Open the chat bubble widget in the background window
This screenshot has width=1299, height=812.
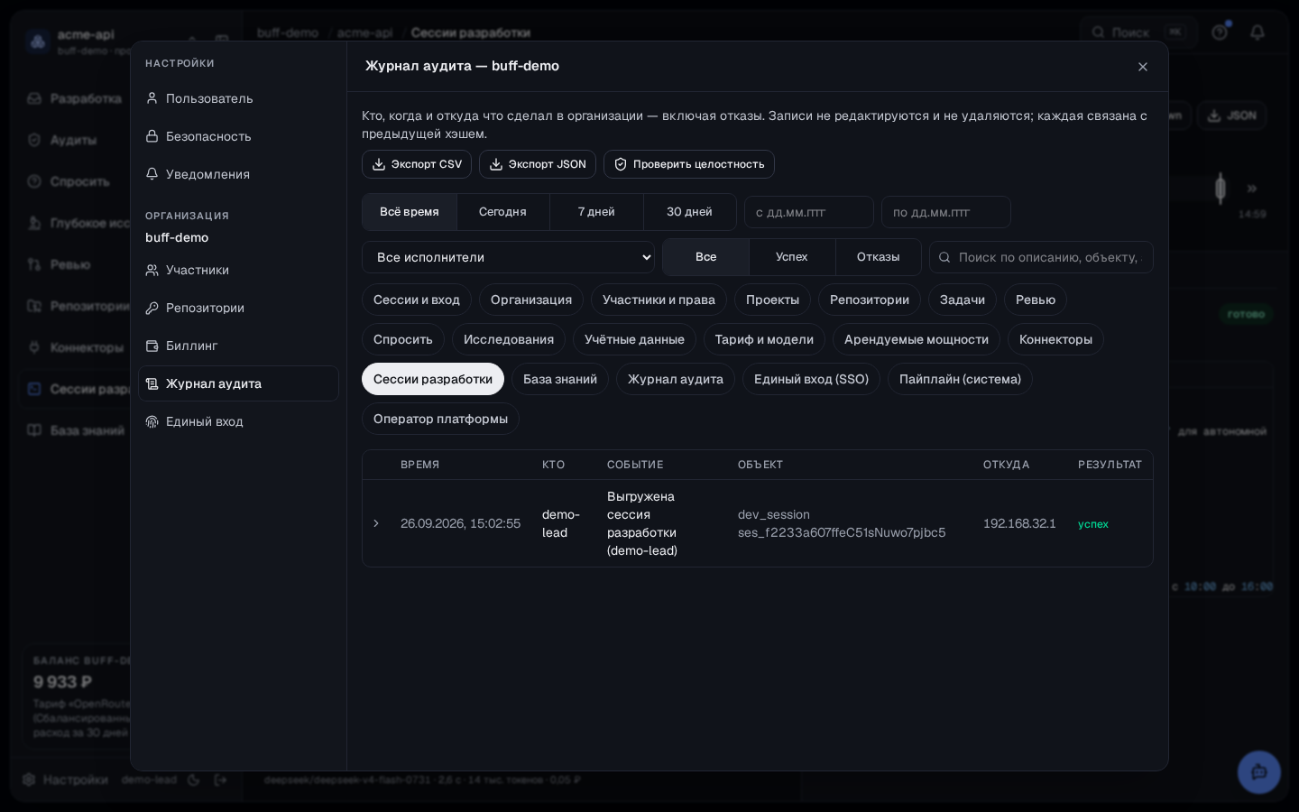(1259, 772)
